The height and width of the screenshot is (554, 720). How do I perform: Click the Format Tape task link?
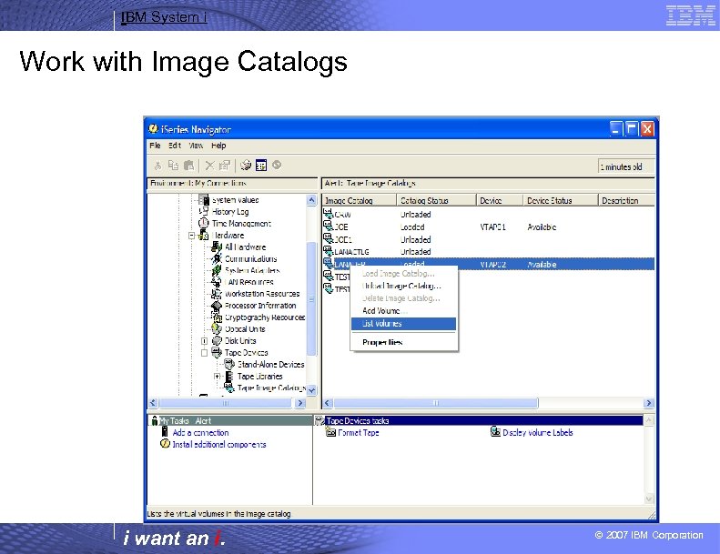[359, 432]
